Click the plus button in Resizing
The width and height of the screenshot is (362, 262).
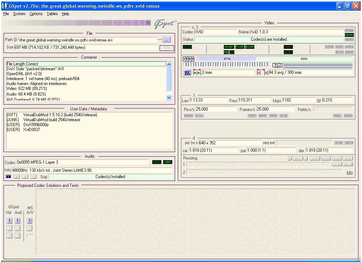[x=290, y=158]
